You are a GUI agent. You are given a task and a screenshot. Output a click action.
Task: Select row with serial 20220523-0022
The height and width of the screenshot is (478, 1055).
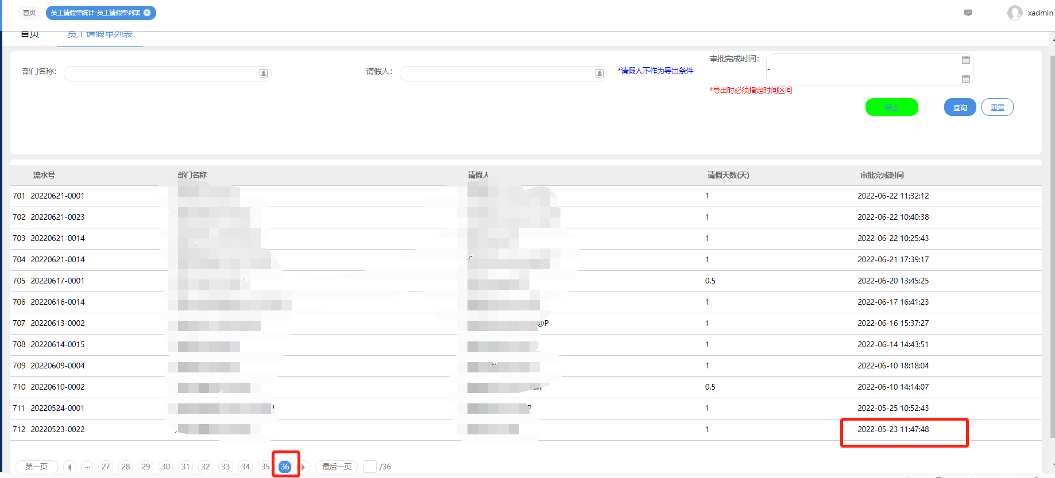[525, 430]
